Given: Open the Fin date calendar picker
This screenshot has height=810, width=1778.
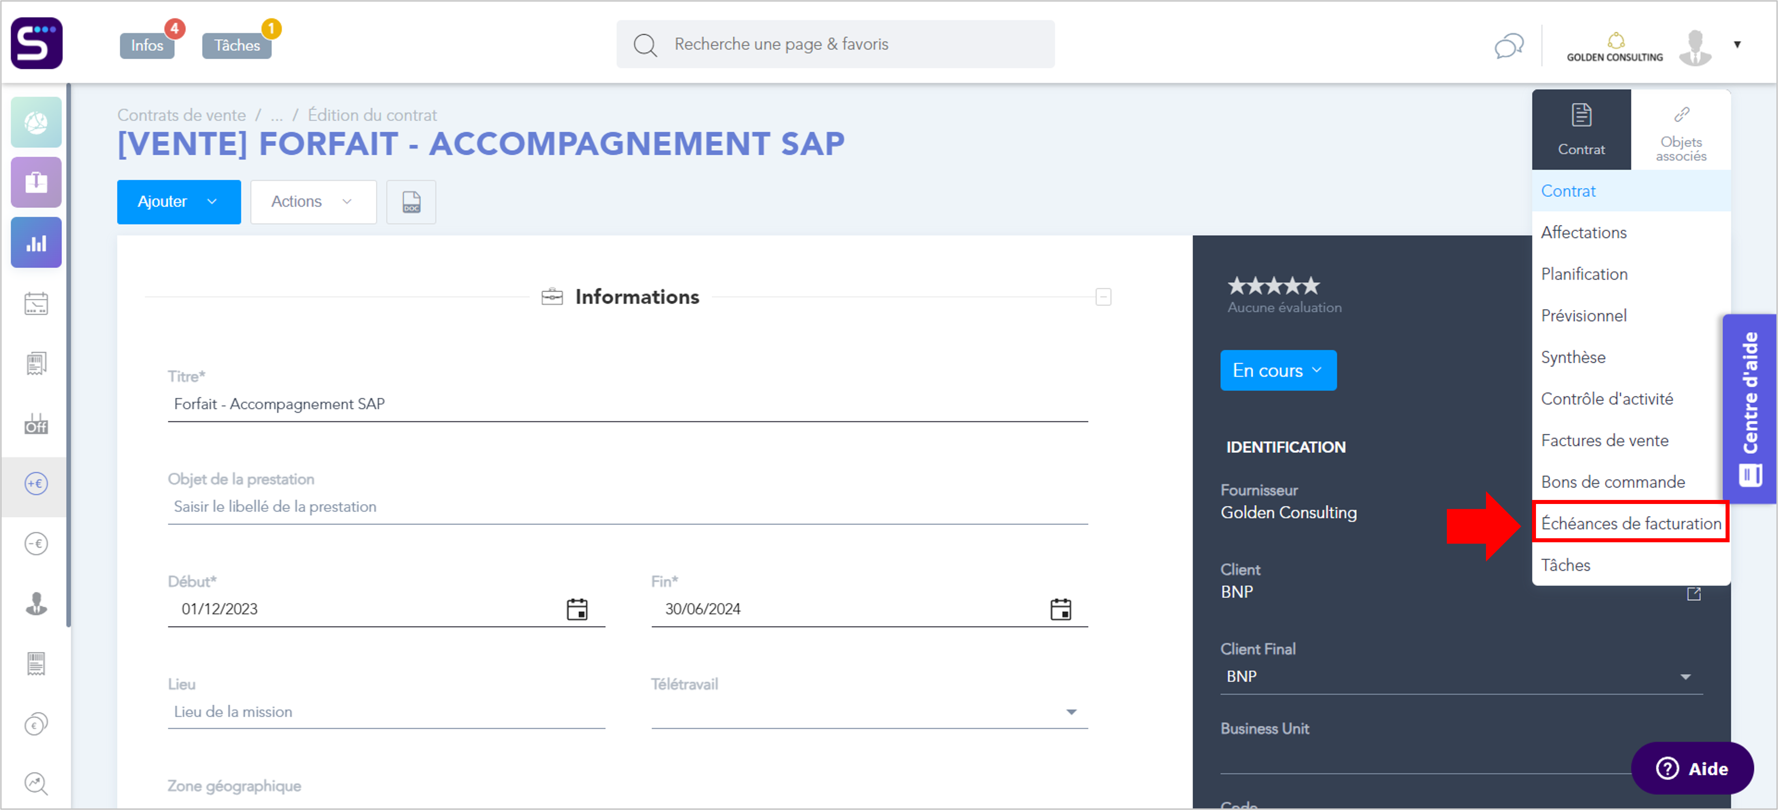Looking at the screenshot, I should point(1061,610).
